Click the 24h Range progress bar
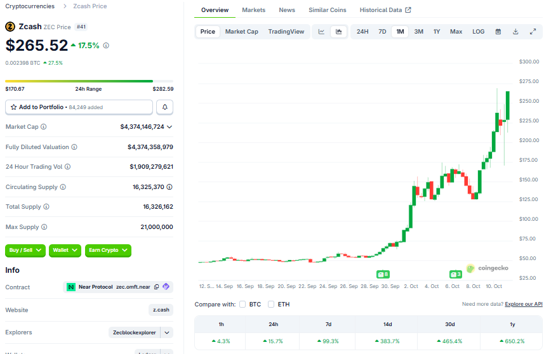 tap(90, 81)
